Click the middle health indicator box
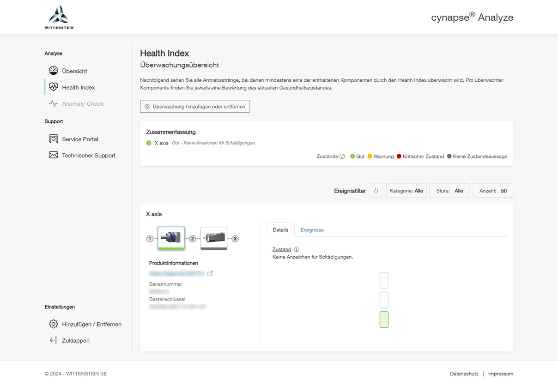 pyautogui.click(x=384, y=300)
